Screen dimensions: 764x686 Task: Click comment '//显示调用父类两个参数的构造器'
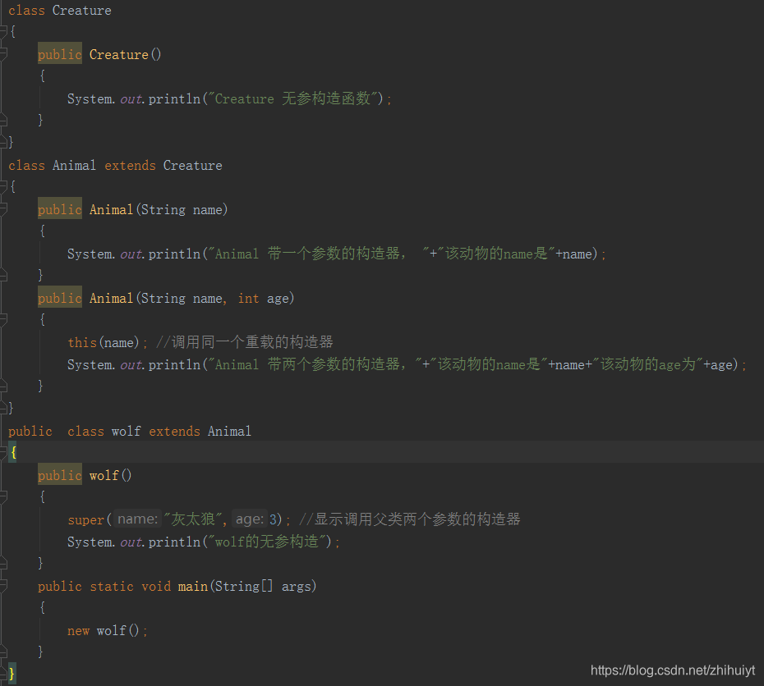coord(410,519)
